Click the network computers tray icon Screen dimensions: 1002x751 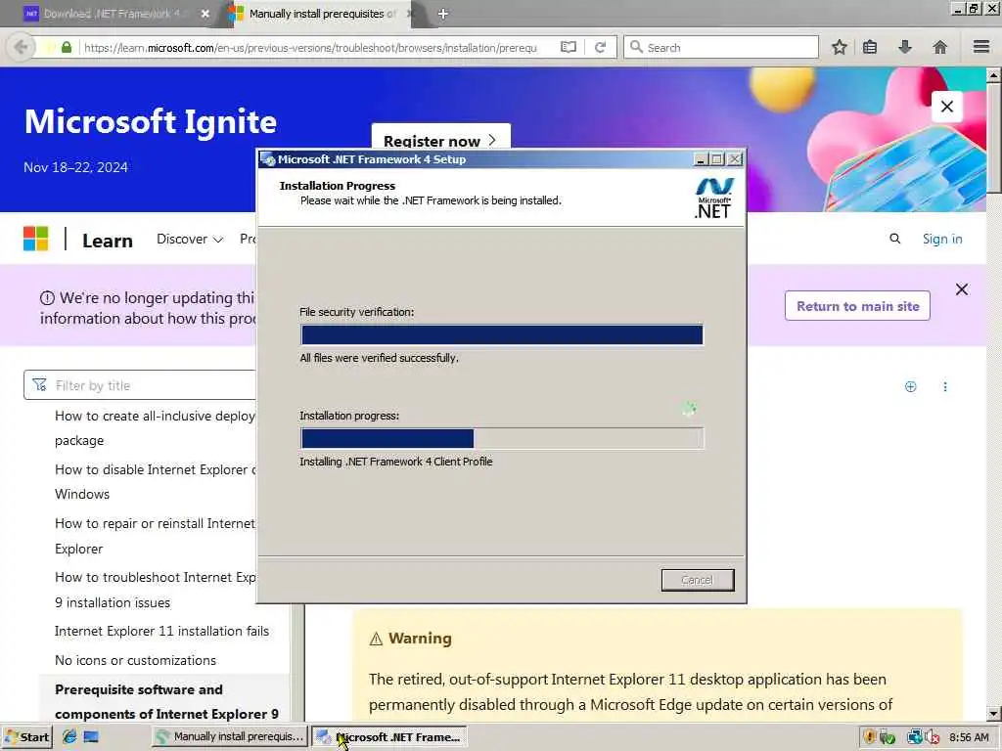915,737
